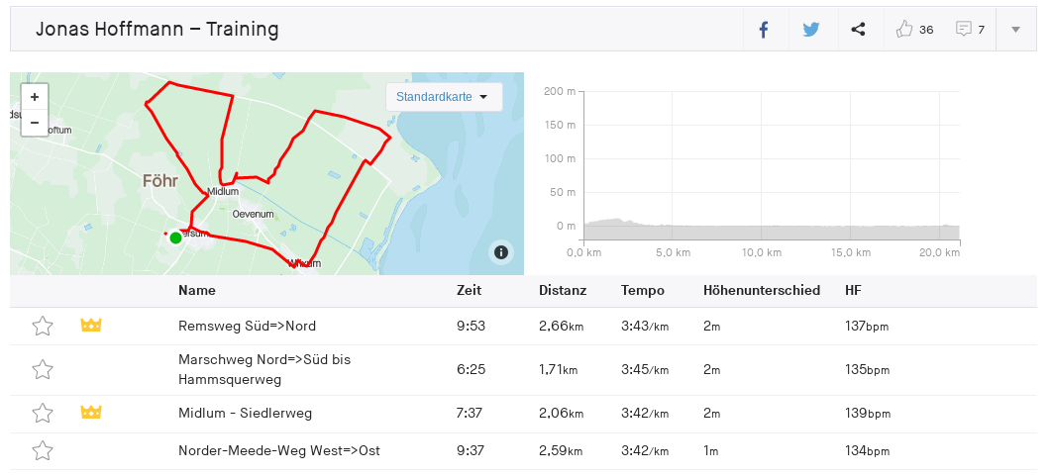The height and width of the screenshot is (476, 1052).
Task: Open map info attribution icon
Action: (x=501, y=252)
